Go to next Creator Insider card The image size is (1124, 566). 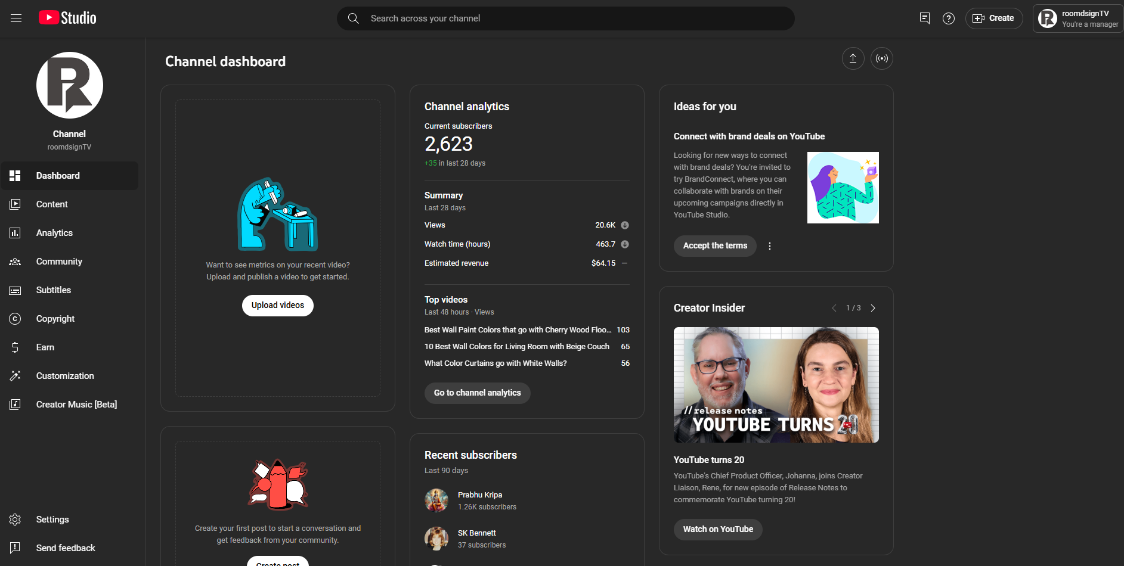click(x=873, y=308)
